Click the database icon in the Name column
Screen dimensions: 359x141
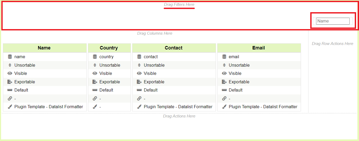point(10,57)
